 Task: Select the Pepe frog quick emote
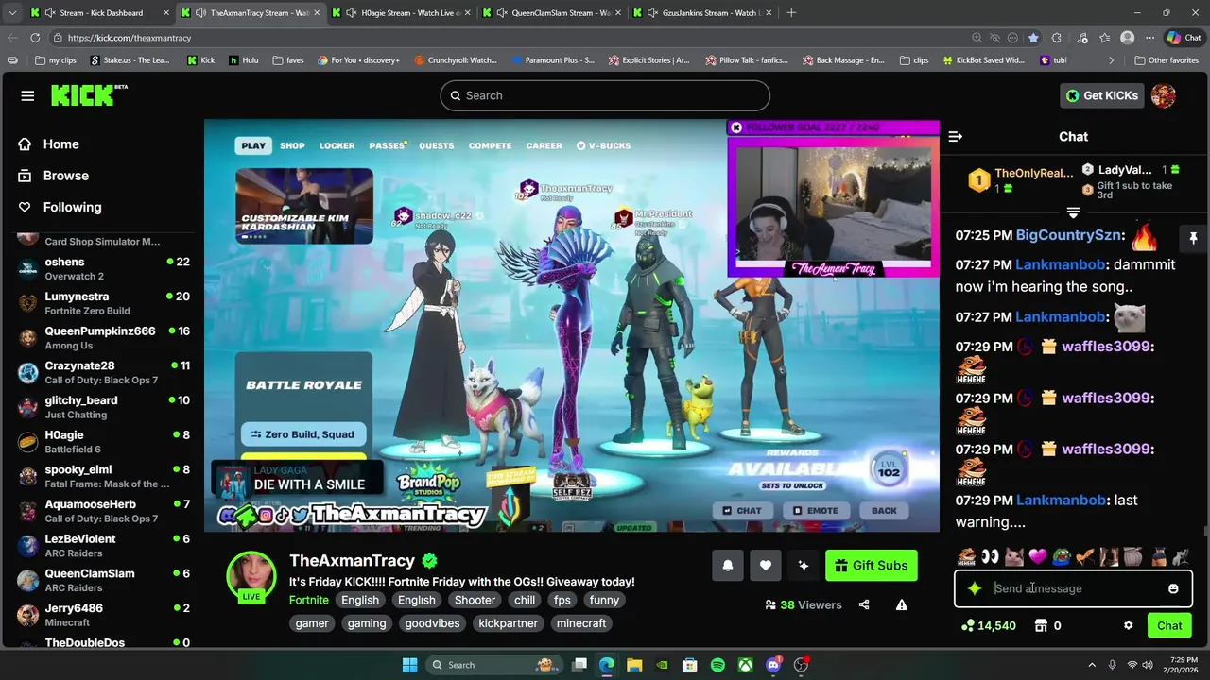[x=1063, y=557]
